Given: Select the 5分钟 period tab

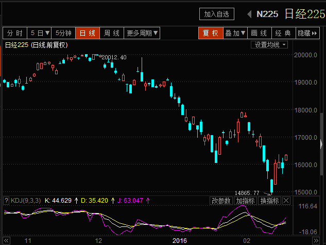Looking at the screenshot, I should [63, 33].
